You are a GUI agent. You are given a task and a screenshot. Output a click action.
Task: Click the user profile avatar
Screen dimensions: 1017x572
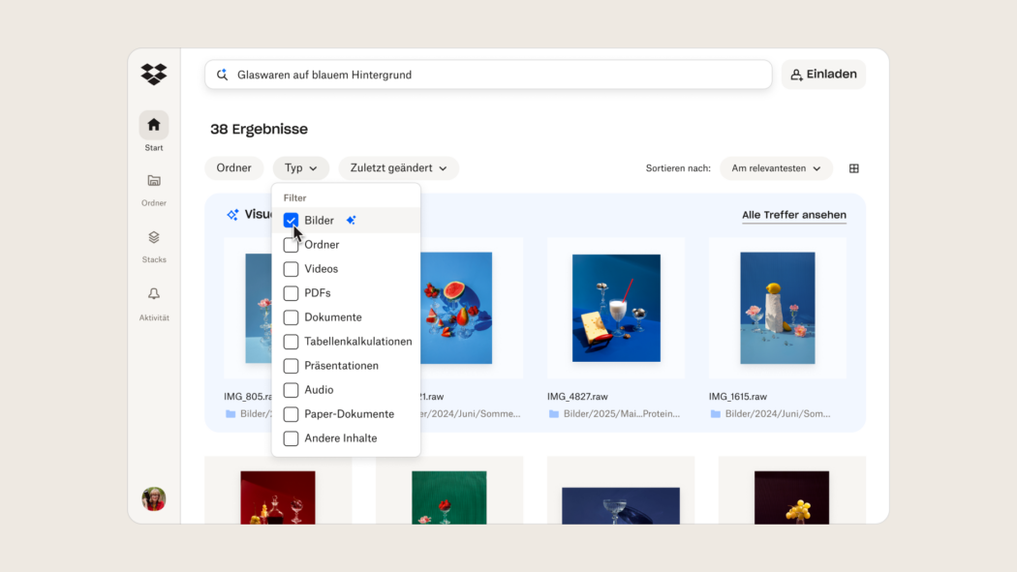click(x=154, y=498)
